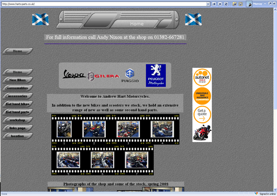Open filmstrip photo number 4
The image size is (277, 196).
[x=162, y=129]
